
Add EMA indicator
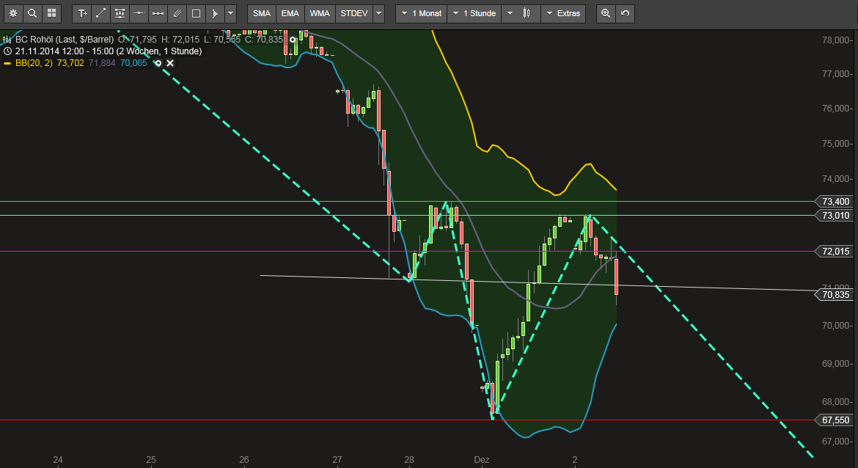[290, 13]
